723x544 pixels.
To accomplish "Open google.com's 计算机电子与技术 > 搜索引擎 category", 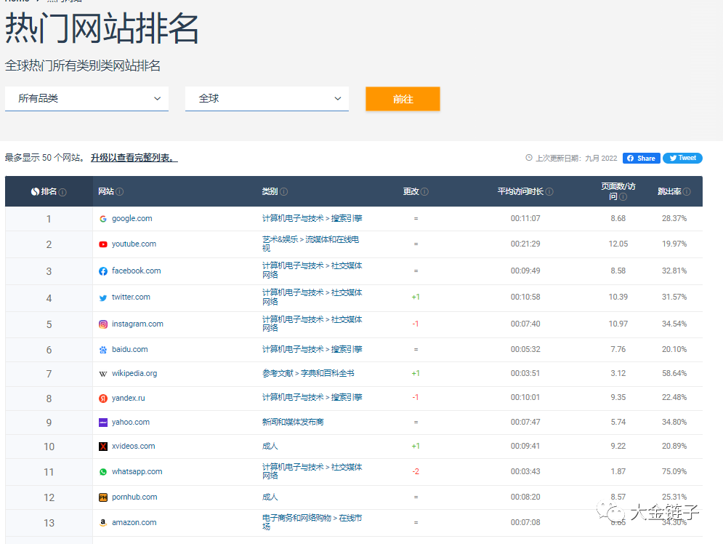I will pyautogui.click(x=312, y=218).
